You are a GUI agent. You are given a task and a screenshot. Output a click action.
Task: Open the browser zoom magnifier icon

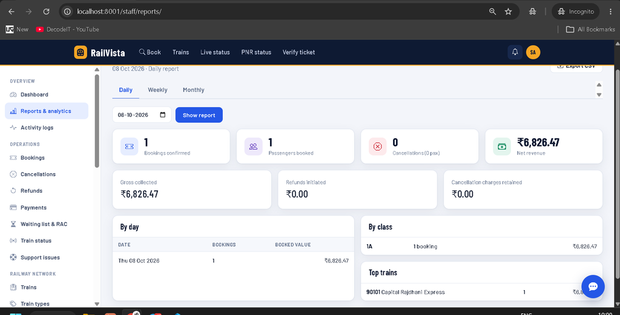pos(492,12)
